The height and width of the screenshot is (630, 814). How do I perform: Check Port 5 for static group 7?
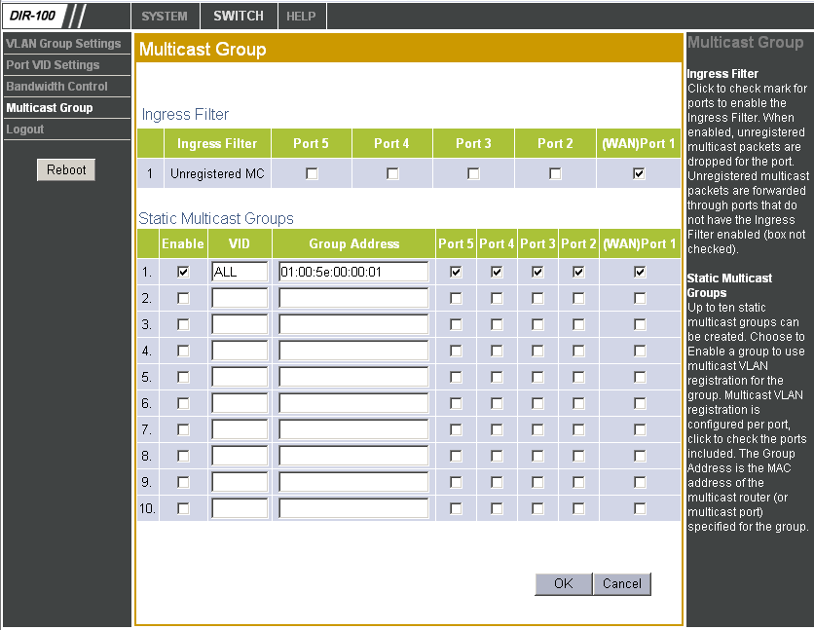click(x=456, y=429)
